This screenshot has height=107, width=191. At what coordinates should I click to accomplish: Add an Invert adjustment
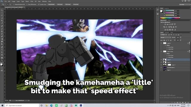165,30
